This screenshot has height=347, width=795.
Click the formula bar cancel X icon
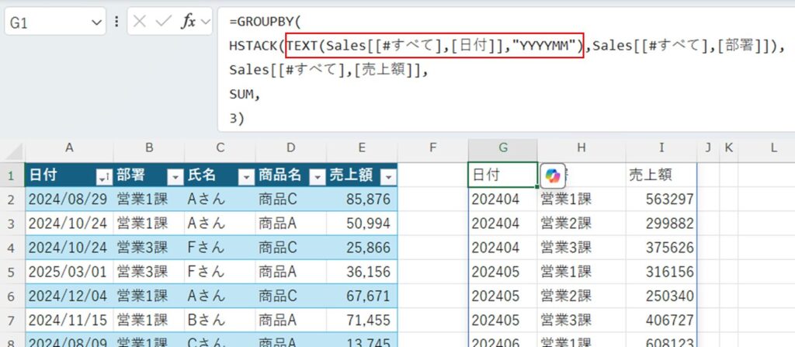[140, 21]
